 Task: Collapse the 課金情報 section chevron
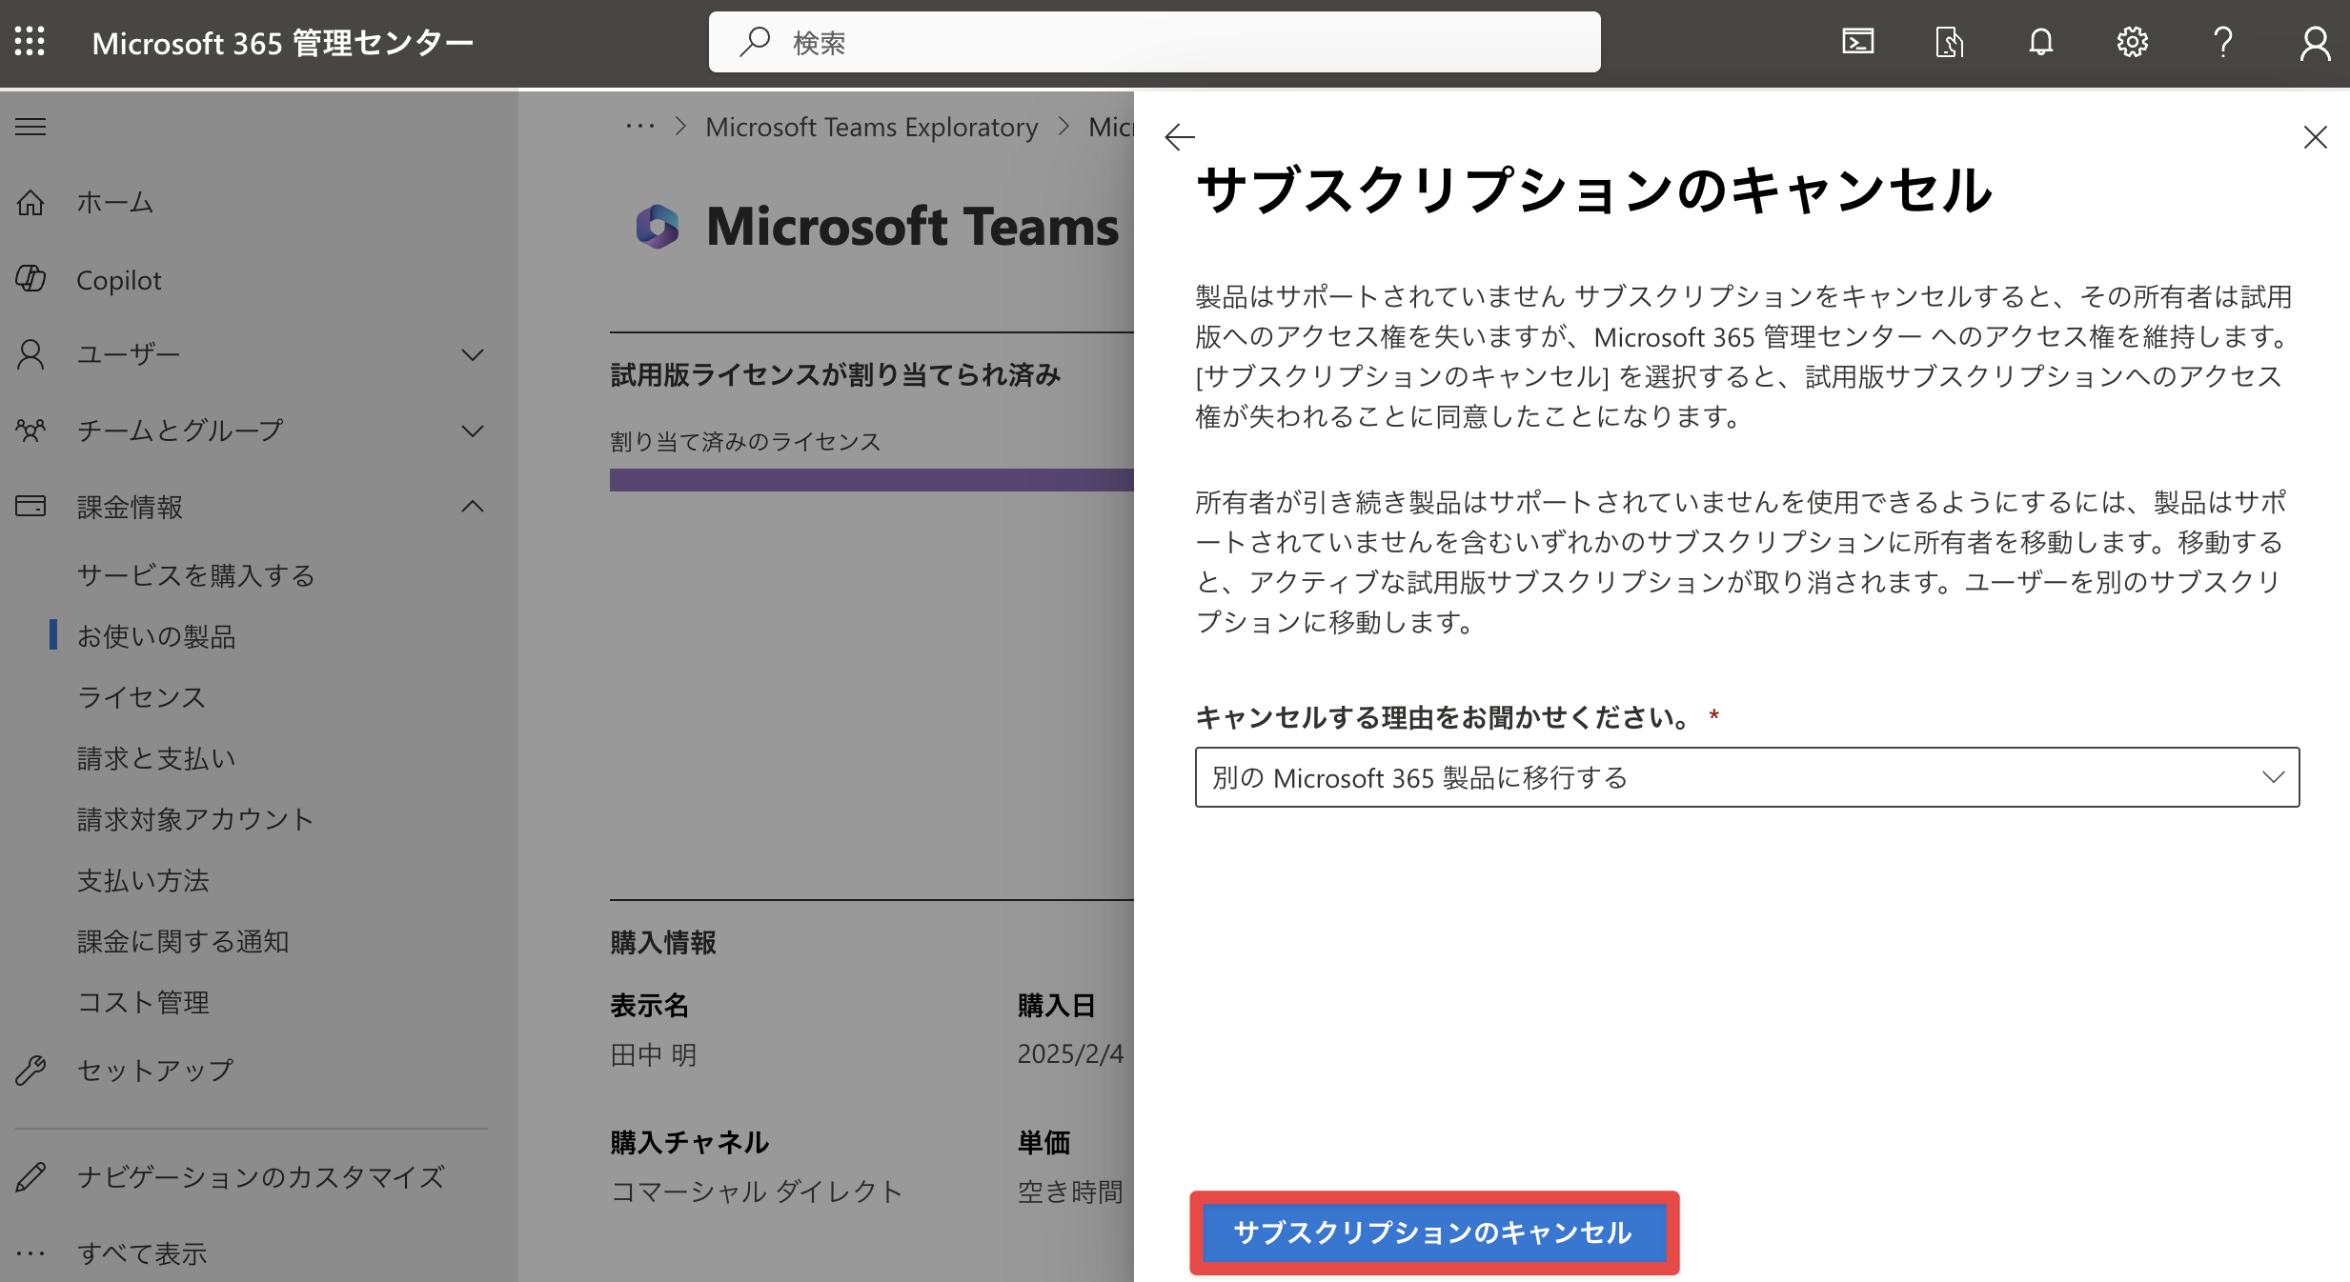pos(473,506)
